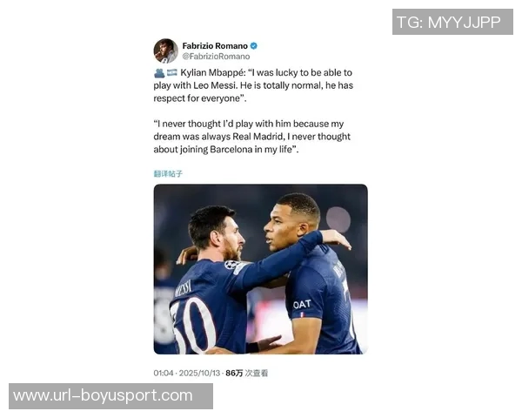Click the MESSI name on jersey back
The height and width of the screenshot is (418, 522).
coord(184,288)
